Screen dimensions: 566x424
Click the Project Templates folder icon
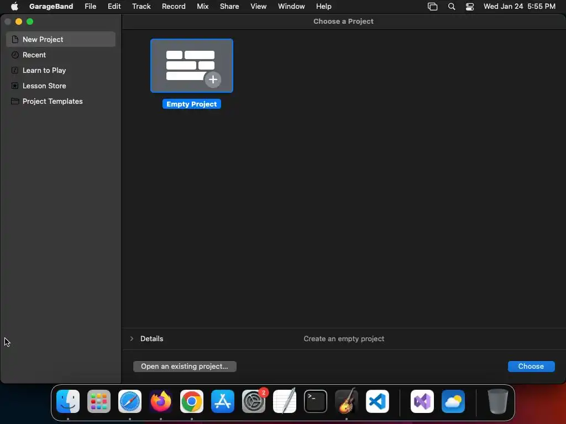tap(15, 102)
